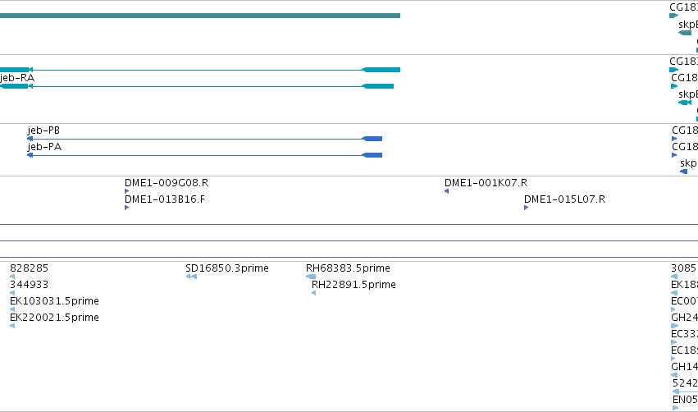Click the arrow glyph under the 3085 label
This screenshot has height=412, width=698.
[x=674, y=277]
